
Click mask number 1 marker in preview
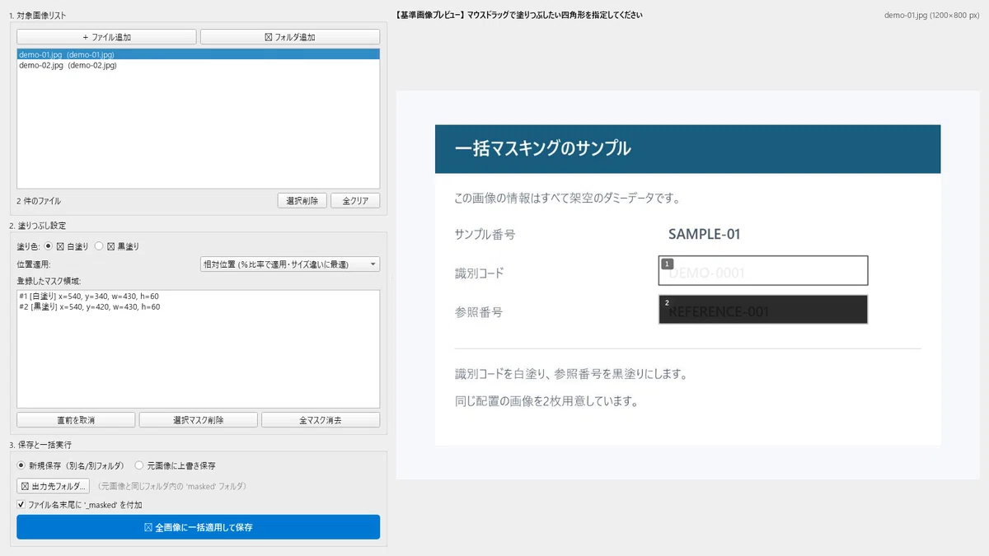tap(667, 264)
